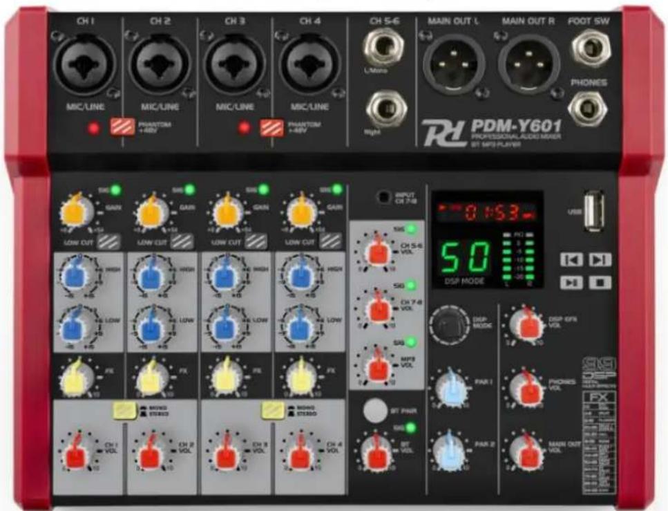The image size is (668, 511).
Task: Click the CH 1 VOL red knob
Action: [78, 454]
